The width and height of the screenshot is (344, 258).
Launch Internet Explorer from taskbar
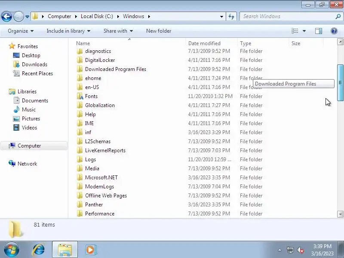point(39,250)
